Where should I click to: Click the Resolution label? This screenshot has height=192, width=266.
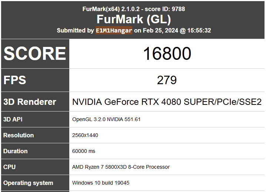[x=19, y=135]
